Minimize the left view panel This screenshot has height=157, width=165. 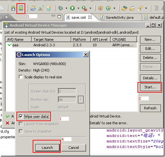click(53, 16)
